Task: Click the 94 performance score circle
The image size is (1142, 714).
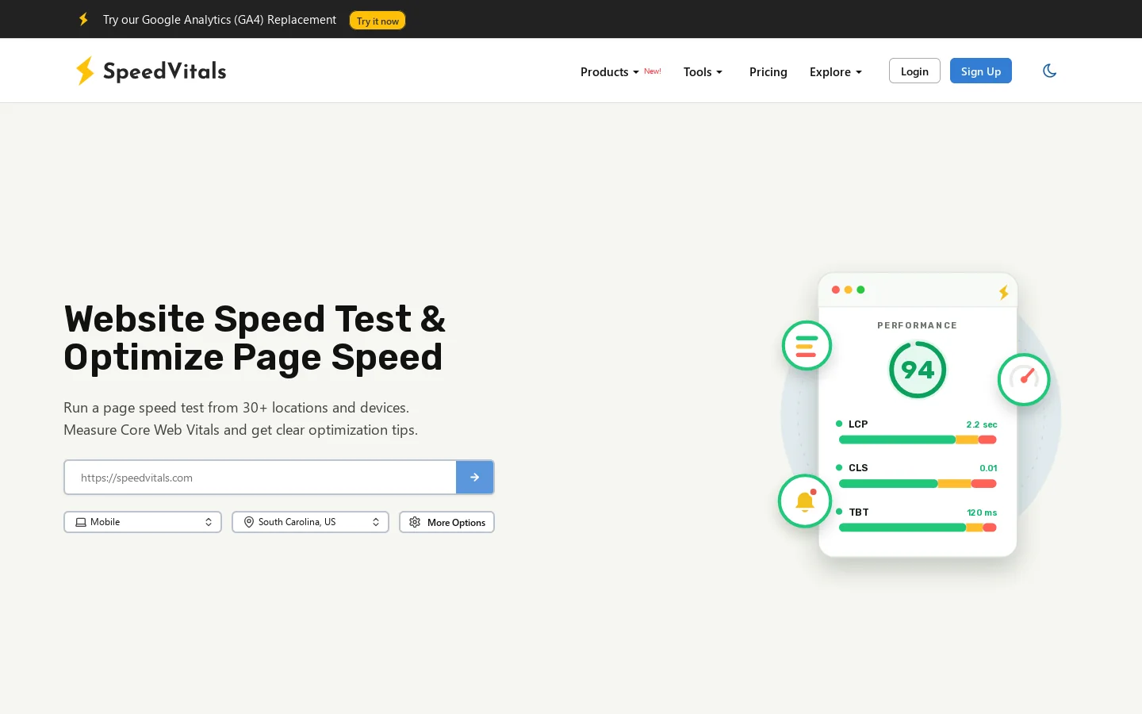Action: pyautogui.click(x=918, y=370)
